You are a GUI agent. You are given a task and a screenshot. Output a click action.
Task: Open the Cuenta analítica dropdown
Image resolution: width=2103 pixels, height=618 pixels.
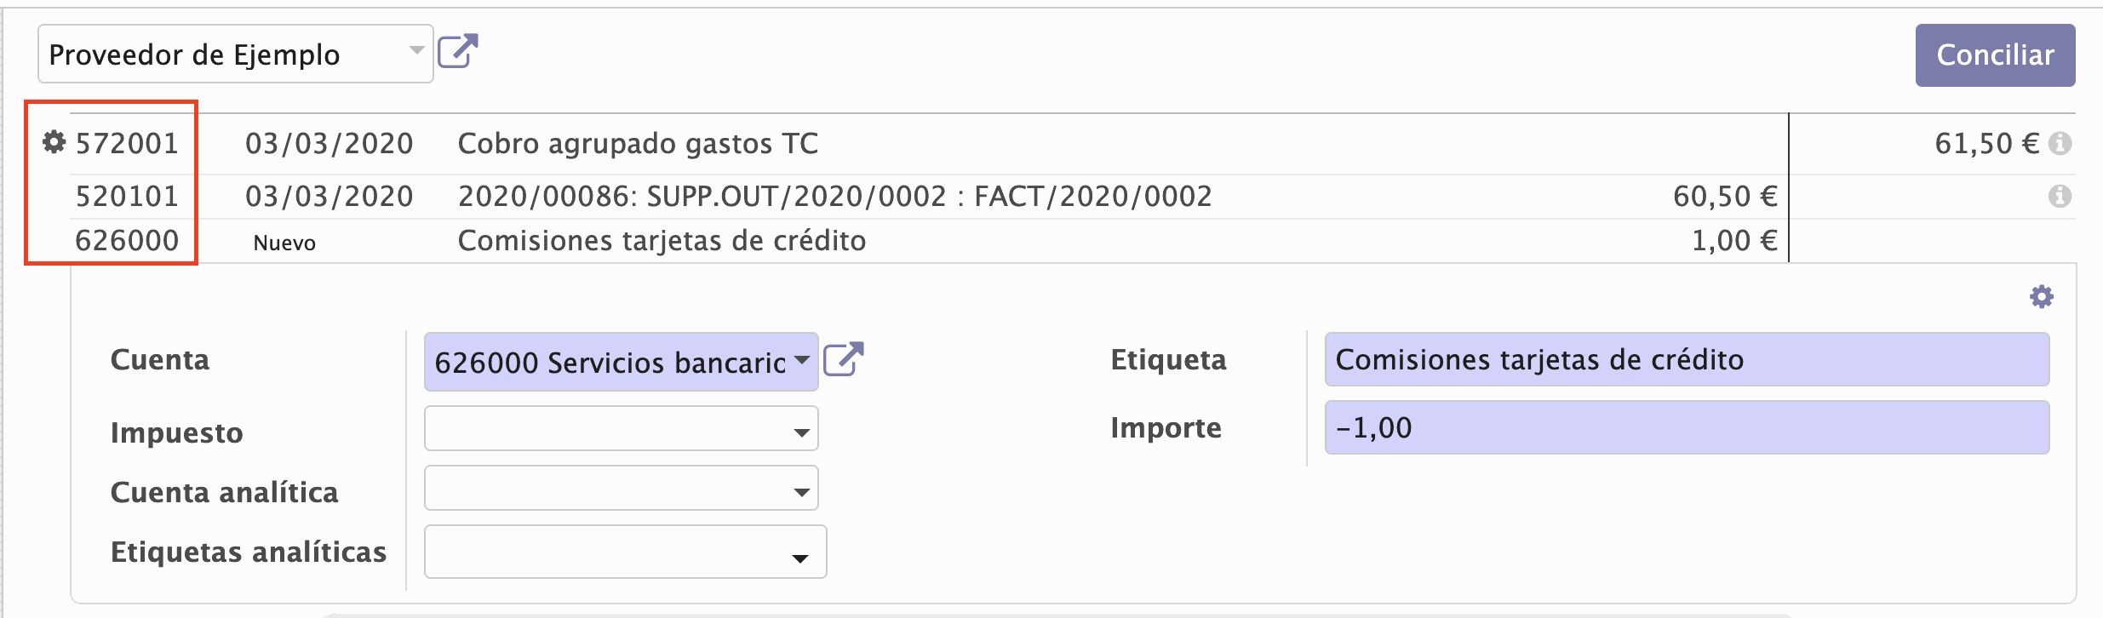(801, 492)
